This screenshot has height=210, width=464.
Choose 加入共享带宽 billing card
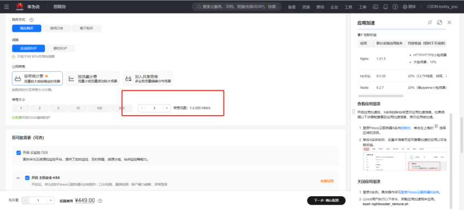pyautogui.click(x=148, y=78)
